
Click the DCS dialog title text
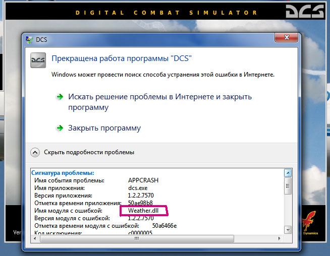[41, 40]
